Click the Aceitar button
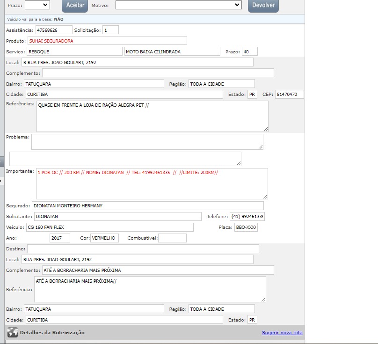This screenshot has height=344, width=378. pyautogui.click(x=75, y=5)
